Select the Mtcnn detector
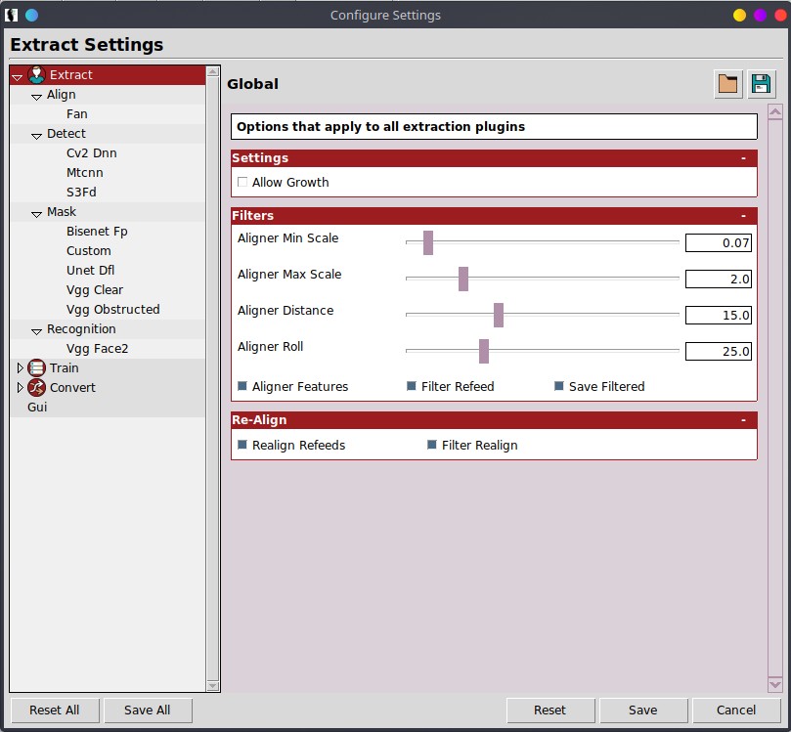This screenshot has width=791, height=732. pos(85,173)
